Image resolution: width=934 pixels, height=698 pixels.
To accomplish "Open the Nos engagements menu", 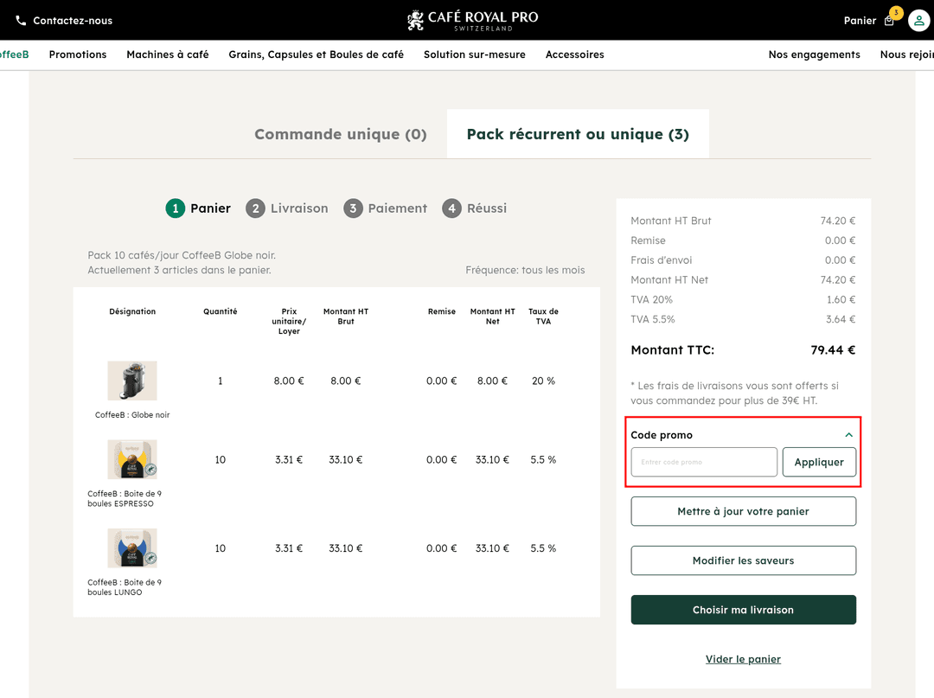I will [x=814, y=54].
